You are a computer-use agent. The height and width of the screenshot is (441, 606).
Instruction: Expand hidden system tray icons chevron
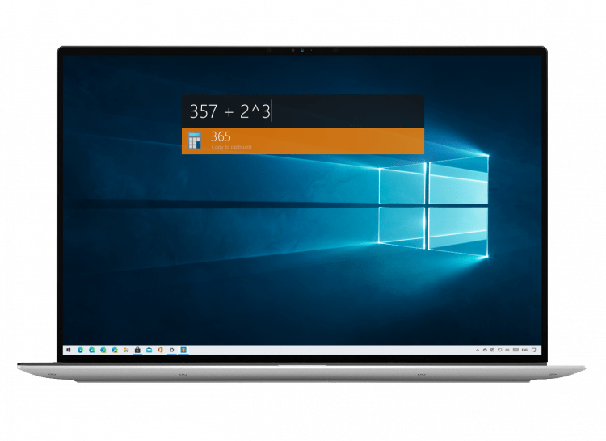[x=478, y=350]
